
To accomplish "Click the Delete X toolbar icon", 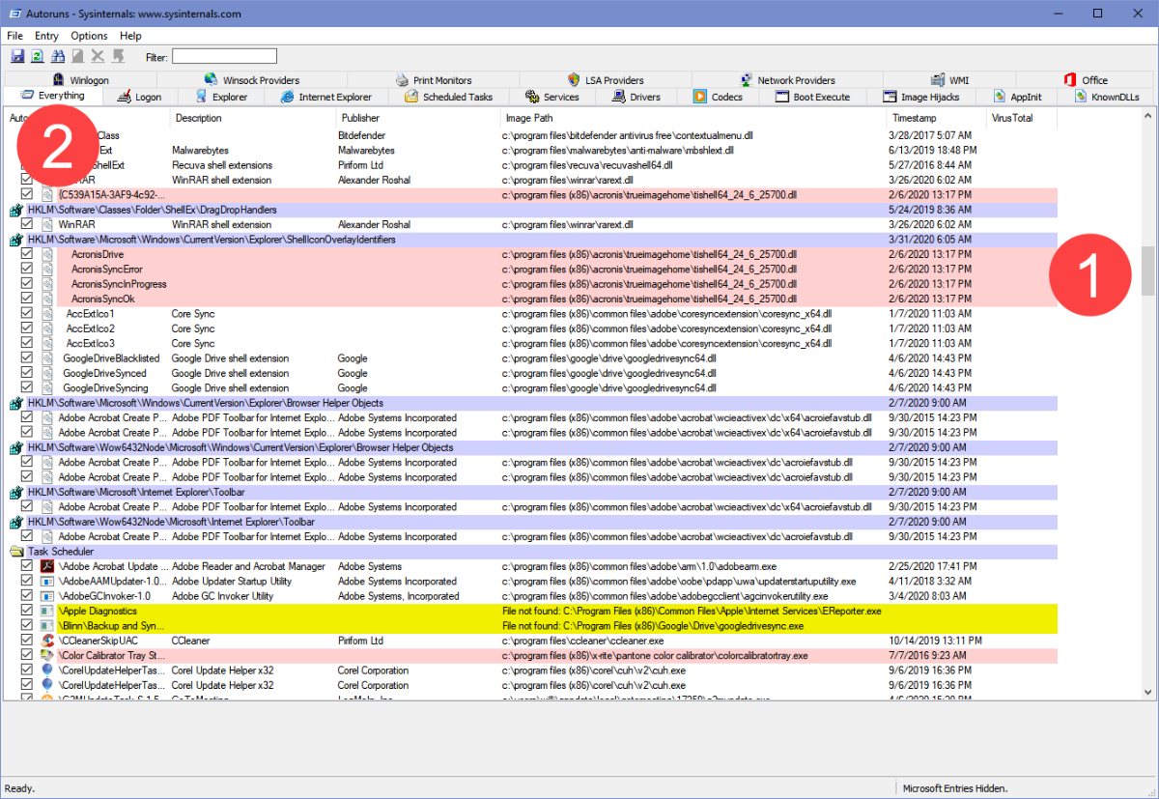I will (98, 57).
